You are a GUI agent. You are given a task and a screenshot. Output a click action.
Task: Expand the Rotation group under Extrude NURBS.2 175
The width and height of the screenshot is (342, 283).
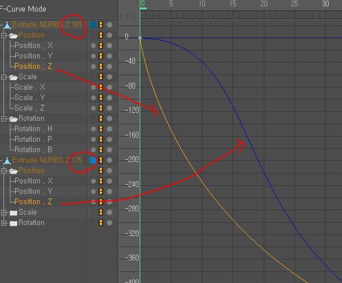3,223
